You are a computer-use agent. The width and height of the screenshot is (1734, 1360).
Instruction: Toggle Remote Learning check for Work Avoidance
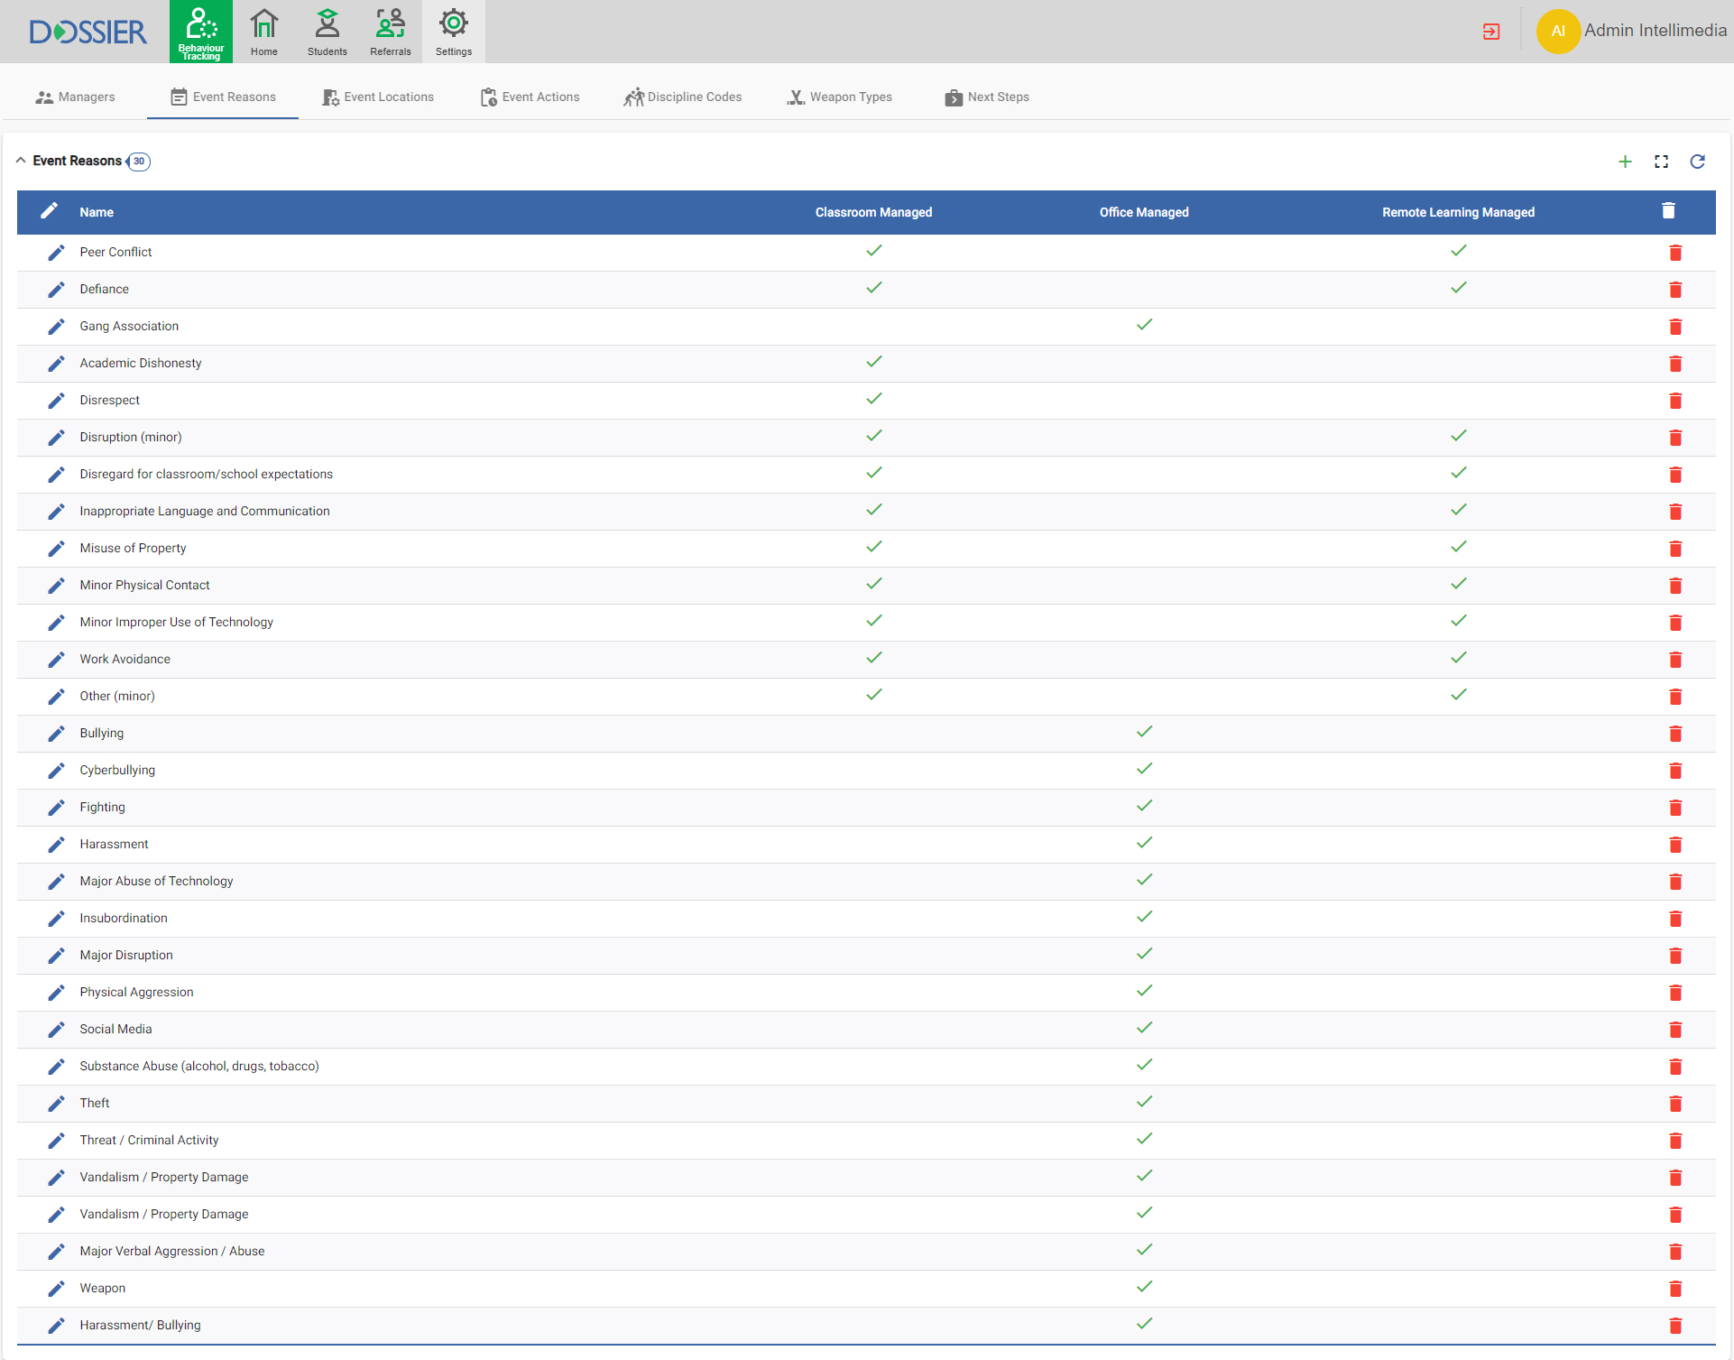point(1458,658)
